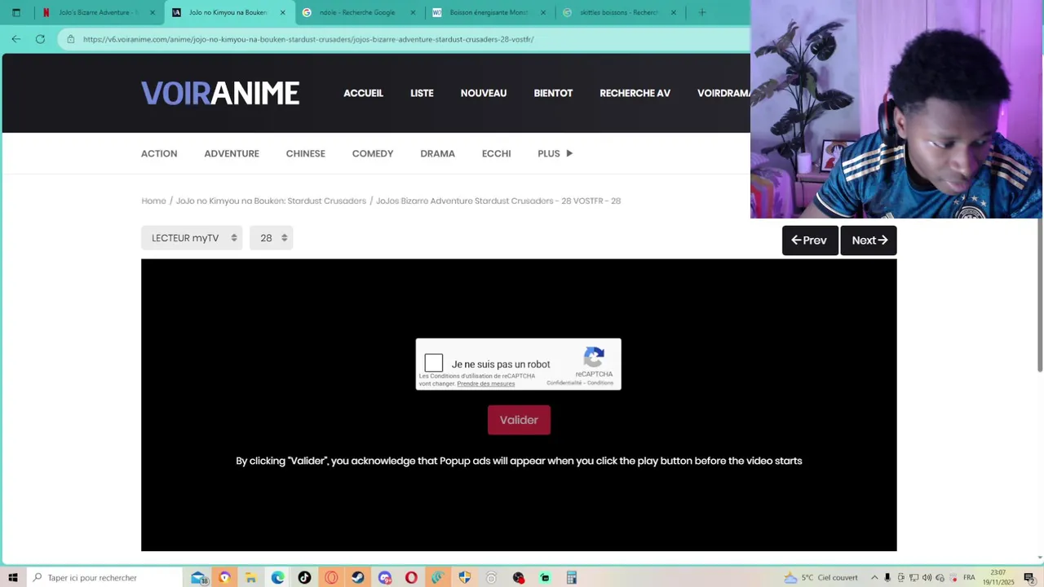Click the red Valider button
The image size is (1044, 587).
[x=519, y=420]
